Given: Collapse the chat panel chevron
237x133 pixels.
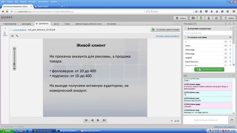Looking at the screenshot, I should [230, 76].
